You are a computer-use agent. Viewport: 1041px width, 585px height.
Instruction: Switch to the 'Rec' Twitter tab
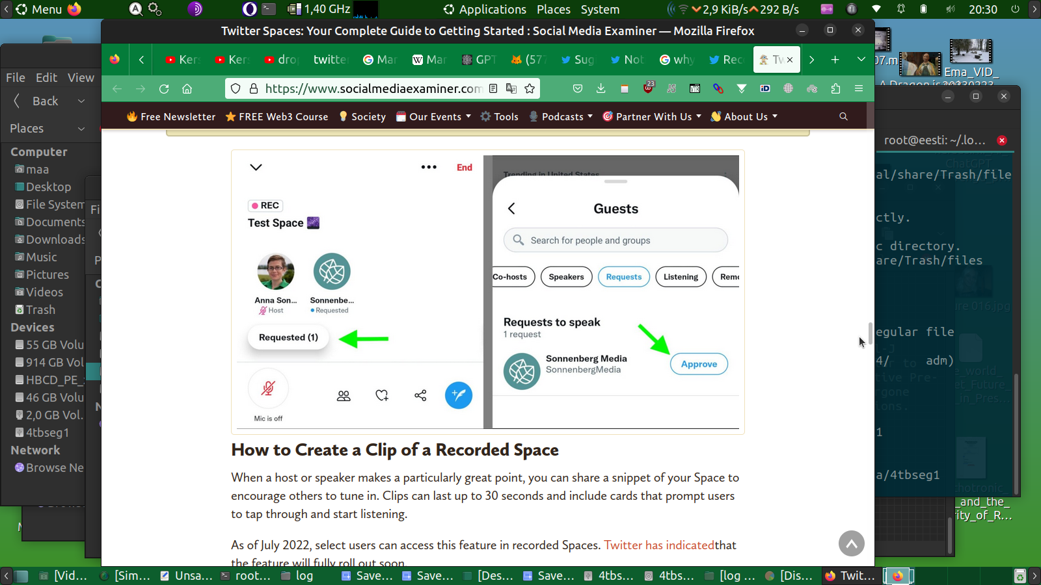(727, 60)
